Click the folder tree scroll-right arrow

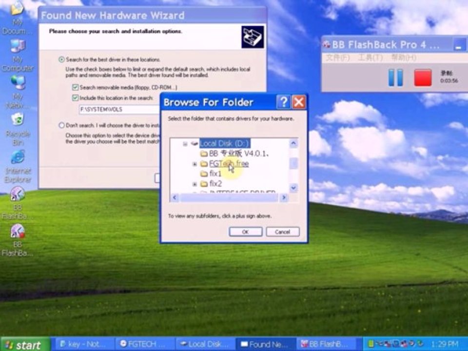tap(284, 197)
